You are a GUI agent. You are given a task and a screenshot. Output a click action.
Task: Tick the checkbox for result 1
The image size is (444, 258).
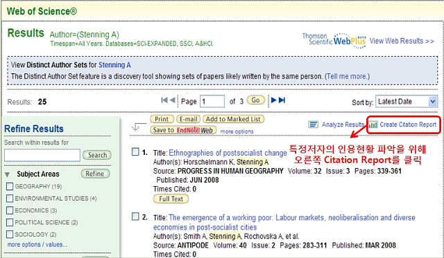[x=135, y=152]
